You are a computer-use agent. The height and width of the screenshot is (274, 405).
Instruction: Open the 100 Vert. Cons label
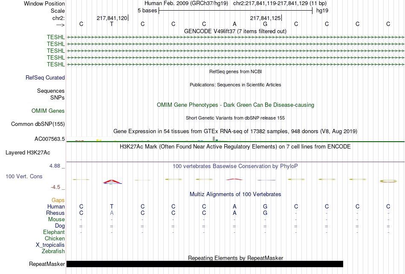24,176
